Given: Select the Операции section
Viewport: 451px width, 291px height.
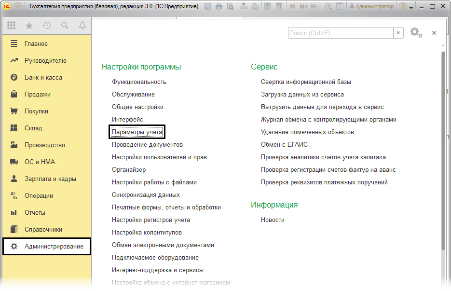Looking at the screenshot, I should coord(47,196).
